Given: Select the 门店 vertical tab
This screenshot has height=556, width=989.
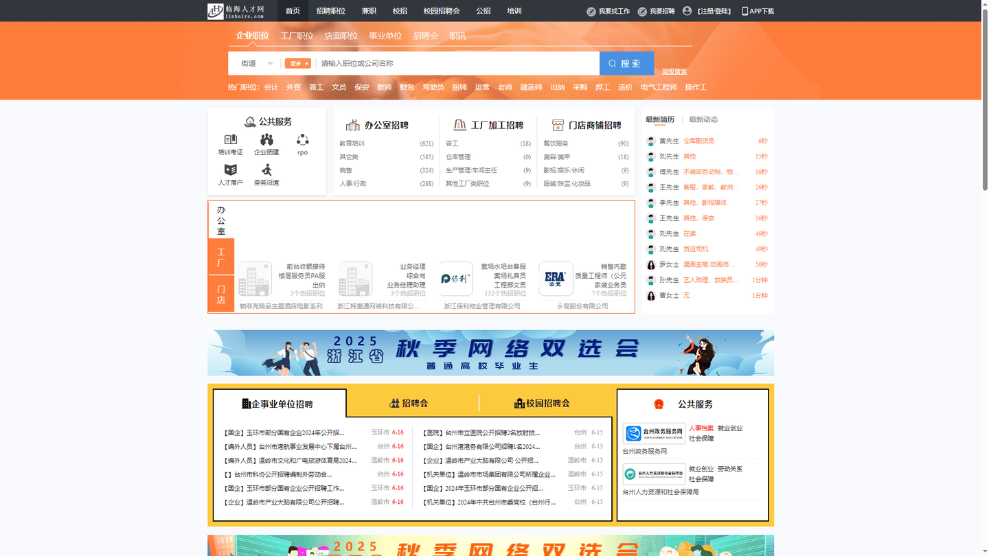Looking at the screenshot, I should [221, 294].
